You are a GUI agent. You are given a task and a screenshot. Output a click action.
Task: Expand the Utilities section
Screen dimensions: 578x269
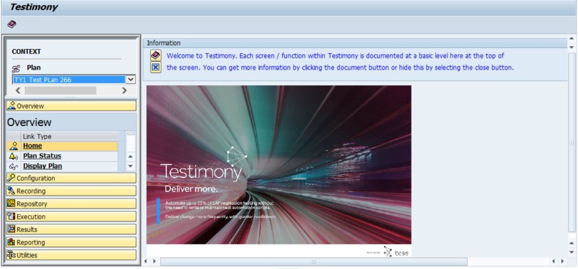pos(71,255)
